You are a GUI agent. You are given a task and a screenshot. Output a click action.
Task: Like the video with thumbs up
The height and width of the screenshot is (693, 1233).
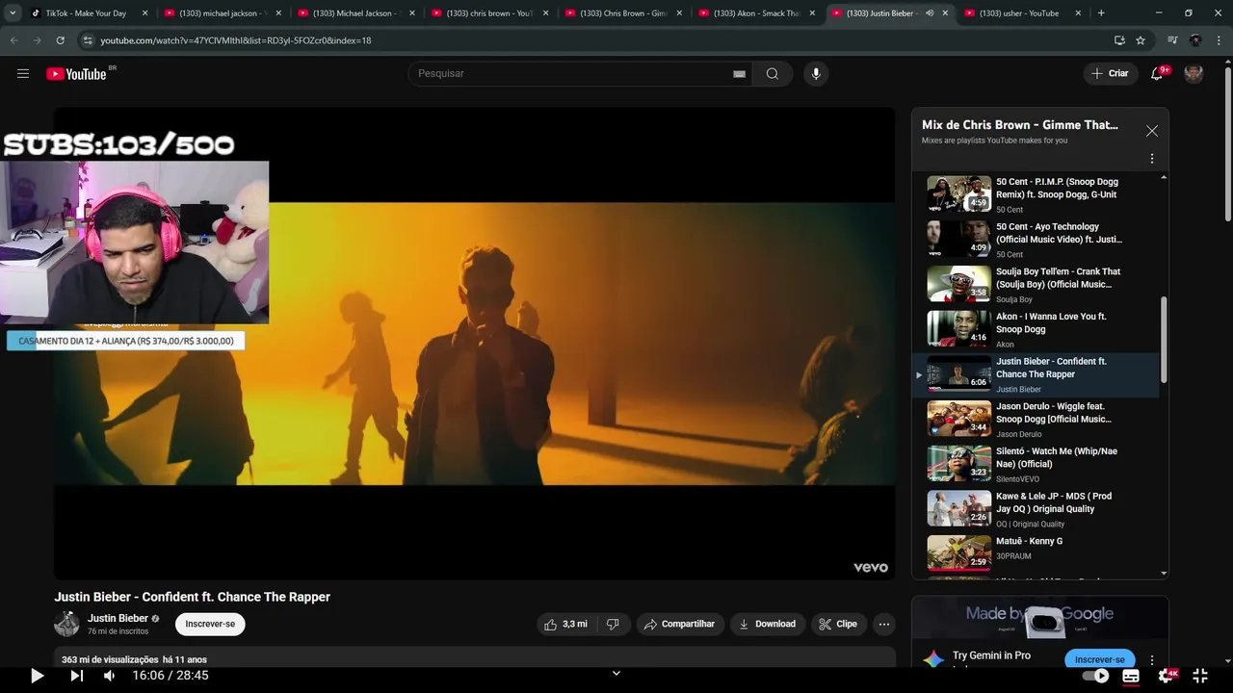(565, 624)
